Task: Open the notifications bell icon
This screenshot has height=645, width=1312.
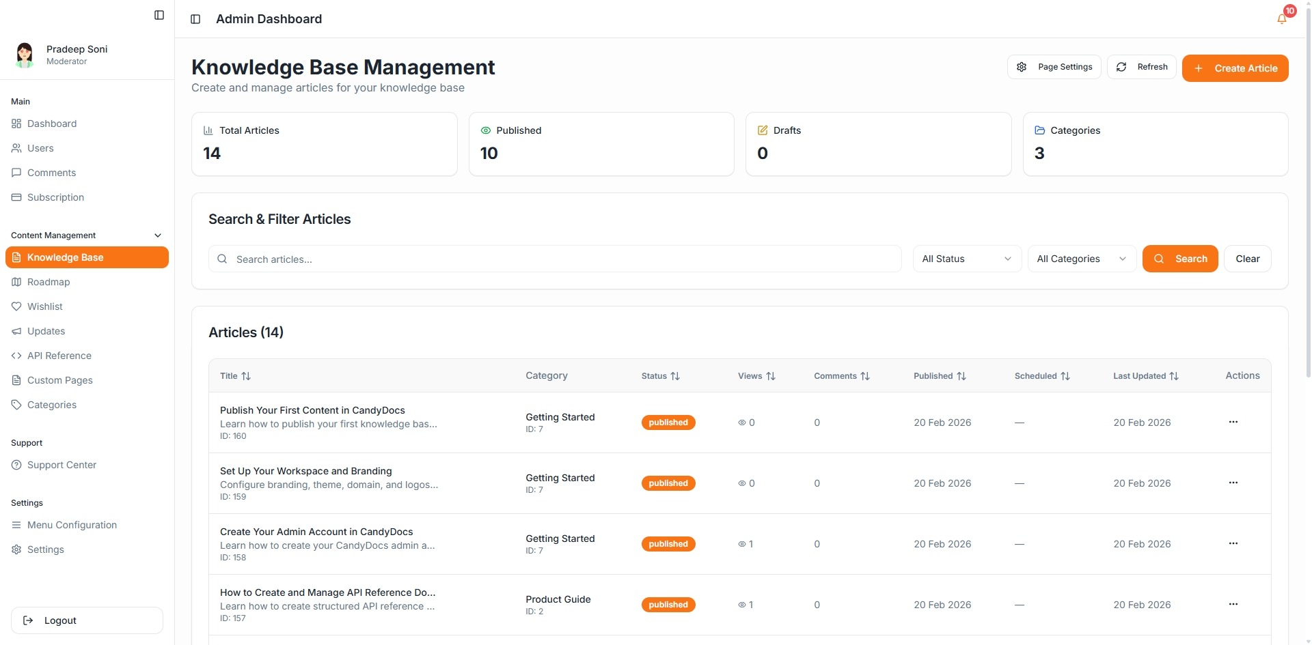Action: pos(1281,19)
